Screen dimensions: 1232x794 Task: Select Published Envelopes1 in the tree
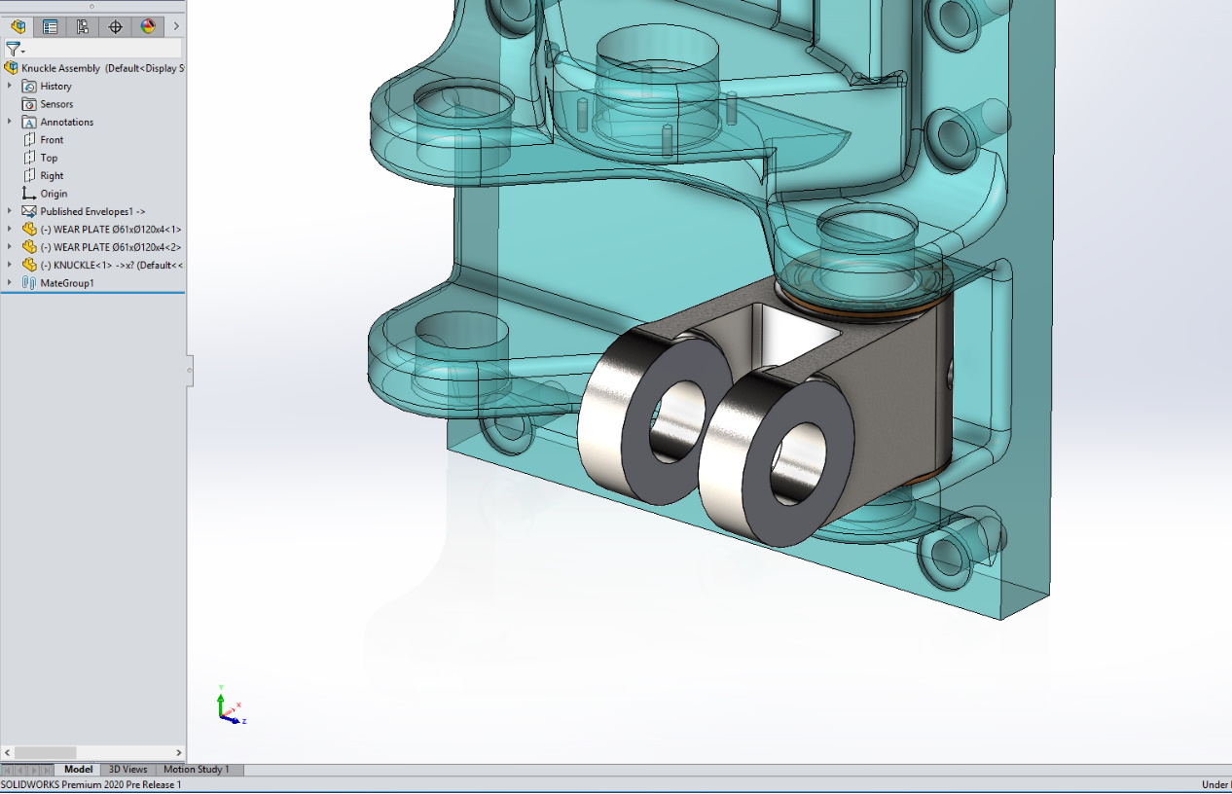coord(92,211)
